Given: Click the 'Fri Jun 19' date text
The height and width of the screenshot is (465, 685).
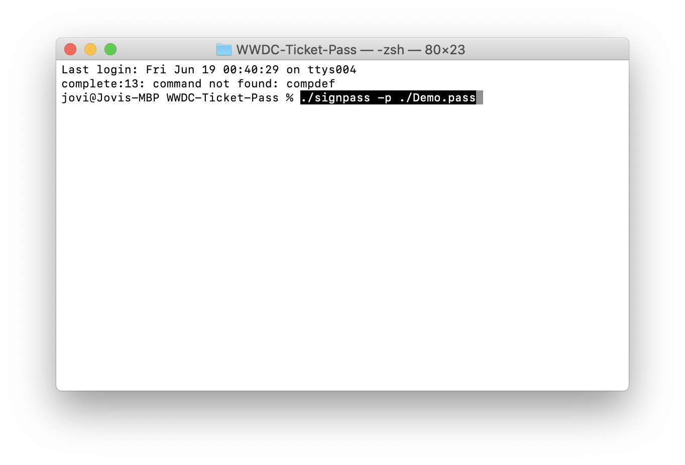Looking at the screenshot, I should (181, 69).
